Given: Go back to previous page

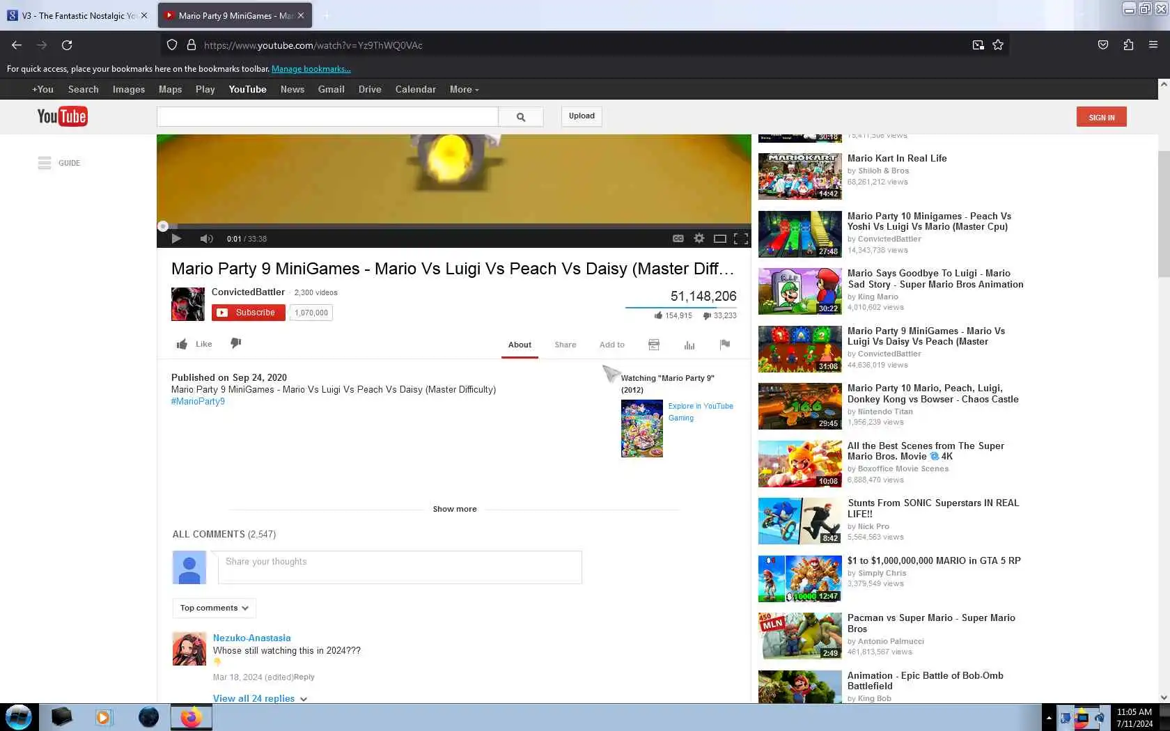Looking at the screenshot, I should click(17, 45).
